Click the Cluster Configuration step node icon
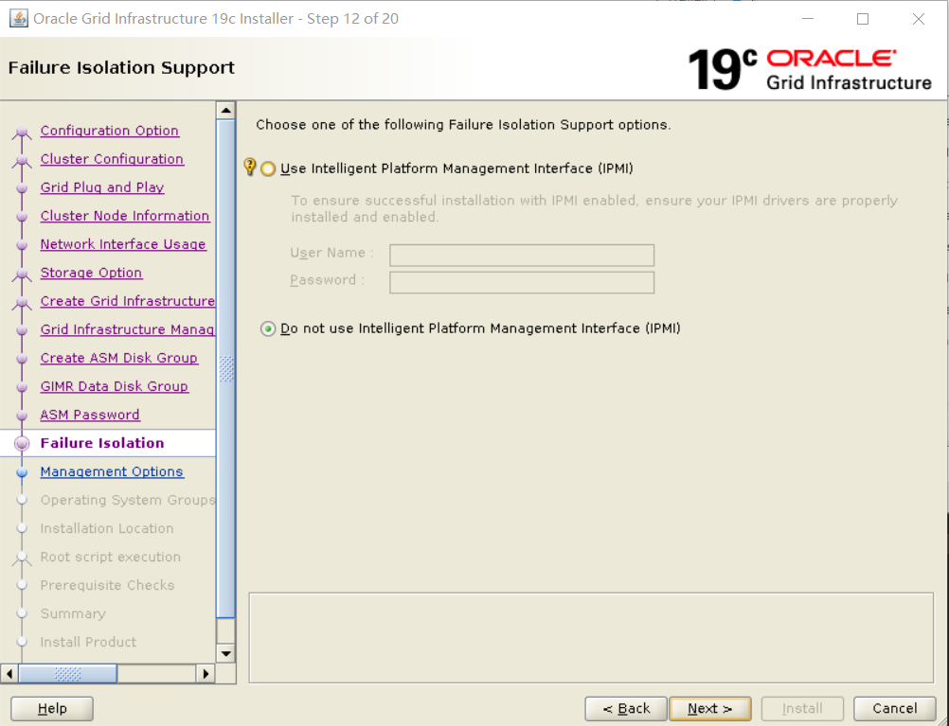This screenshot has height=726, width=949. [x=22, y=160]
